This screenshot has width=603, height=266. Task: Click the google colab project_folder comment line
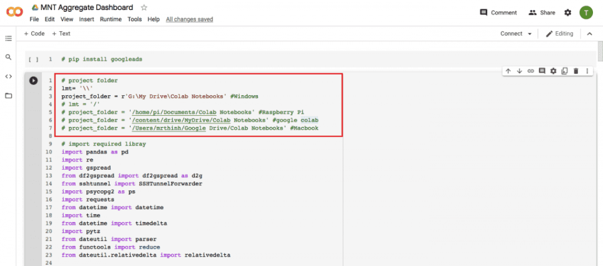(190, 120)
